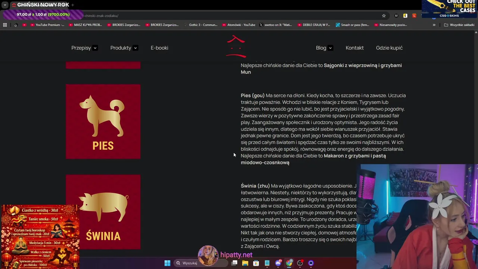The width and height of the screenshot is (478, 269).
Task: Open the Chrome apps grid shortcut
Action: [x=5, y=25]
